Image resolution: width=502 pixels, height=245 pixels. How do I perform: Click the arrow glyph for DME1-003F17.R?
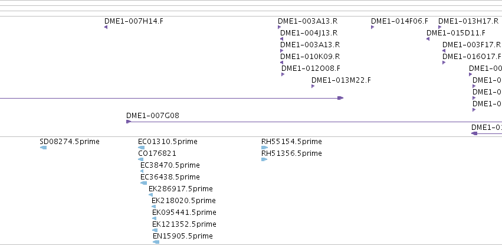[x=444, y=51]
